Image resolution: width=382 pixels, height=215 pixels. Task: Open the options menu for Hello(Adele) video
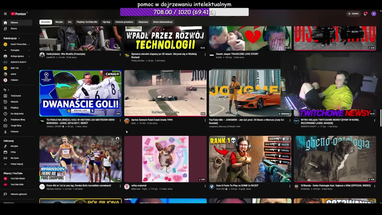pyautogui.click(x=120, y=55)
